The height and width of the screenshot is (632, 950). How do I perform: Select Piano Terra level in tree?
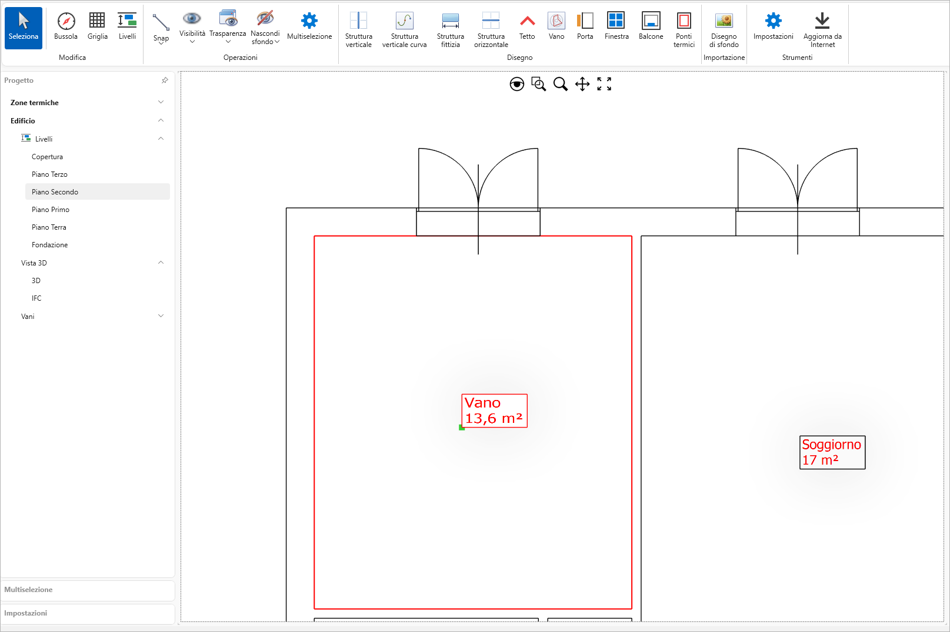point(49,227)
